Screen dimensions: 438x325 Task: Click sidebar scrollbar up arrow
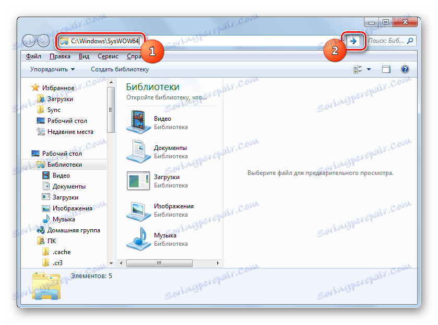coord(111,82)
